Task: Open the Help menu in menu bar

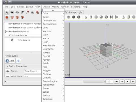Action: click(x=85, y=7)
